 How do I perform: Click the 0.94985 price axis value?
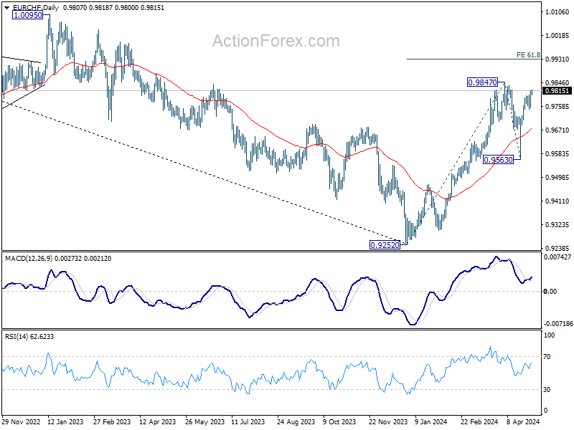[557, 177]
